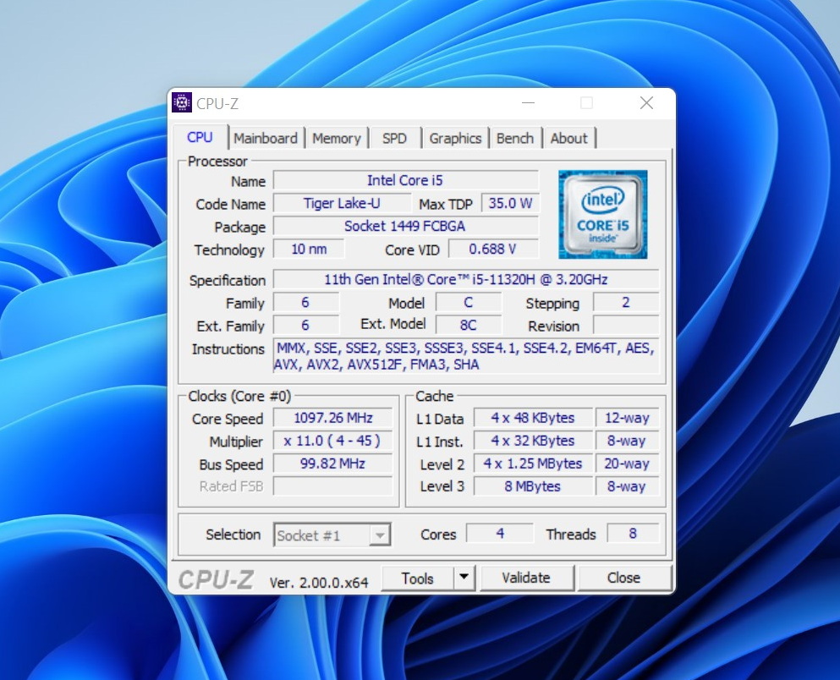840x680 pixels.
Task: Minimize the CPU-Z window
Action: point(528,103)
